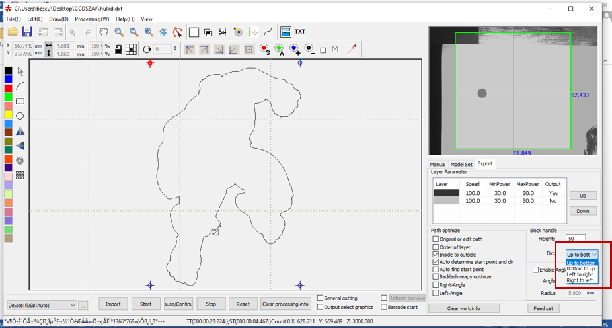Image resolution: width=612 pixels, height=328 pixels.
Task: Select the hand pan tool
Action: (x=103, y=32)
